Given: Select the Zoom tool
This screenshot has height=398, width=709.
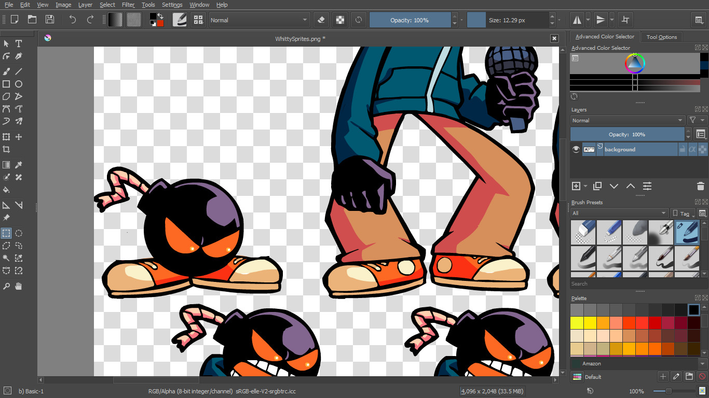Looking at the screenshot, I should point(6,286).
